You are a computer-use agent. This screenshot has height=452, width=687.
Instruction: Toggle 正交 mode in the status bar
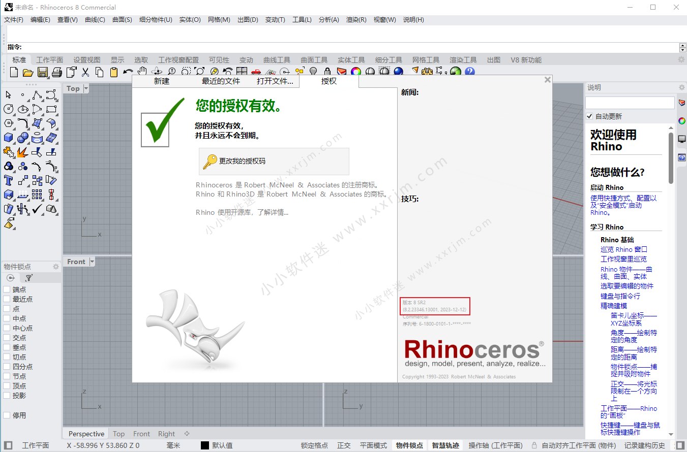pyautogui.click(x=344, y=445)
